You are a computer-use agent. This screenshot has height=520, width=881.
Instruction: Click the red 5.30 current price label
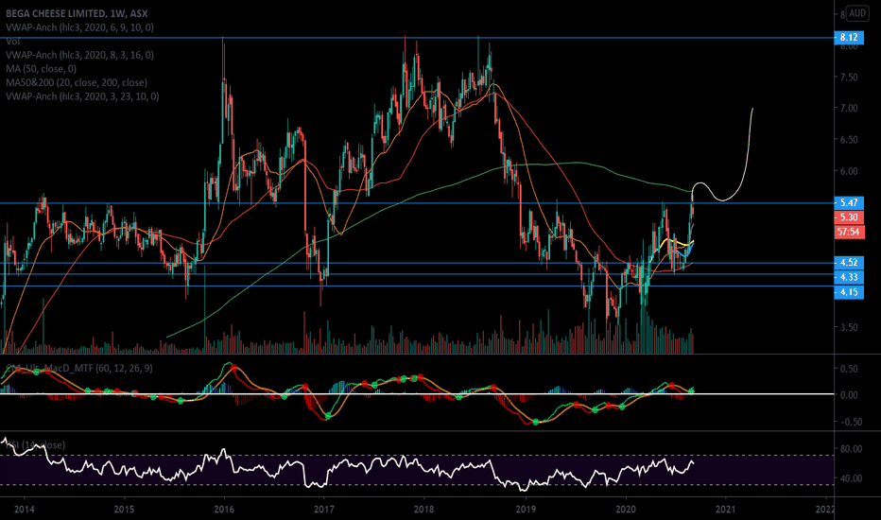point(849,217)
